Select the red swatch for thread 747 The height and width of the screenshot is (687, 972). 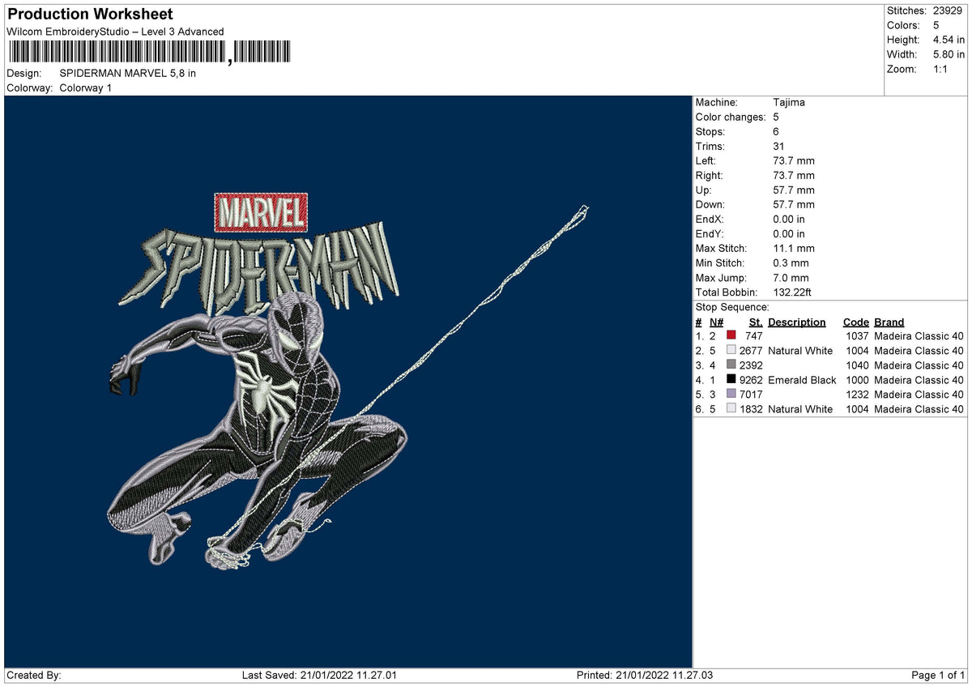tap(731, 336)
